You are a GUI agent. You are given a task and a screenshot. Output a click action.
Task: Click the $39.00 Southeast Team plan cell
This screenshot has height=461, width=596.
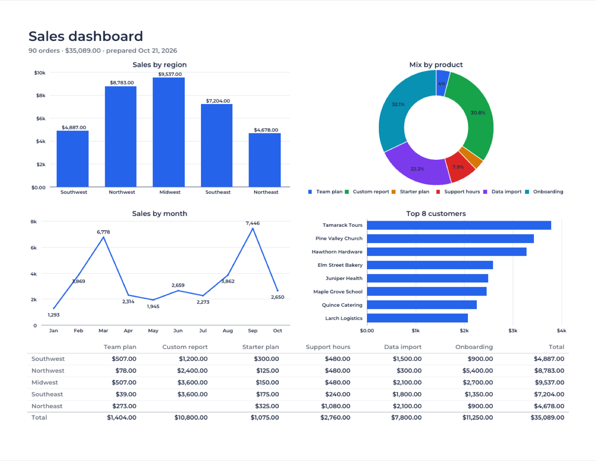click(126, 395)
